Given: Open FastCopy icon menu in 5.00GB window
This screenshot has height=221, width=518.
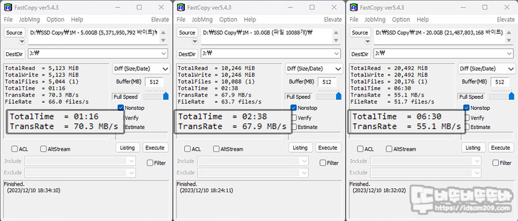Looking at the screenshot, I should pyautogui.click(x=7, y=7).
